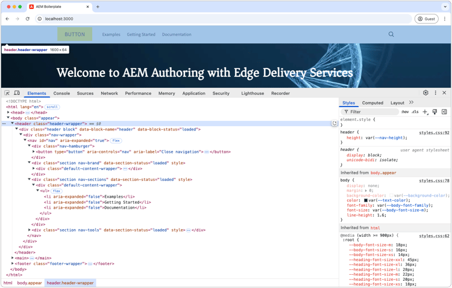Screen dimensions: 452x288
Task: Click the localhost:3000 address bar
Action: [x=224, y=19]
